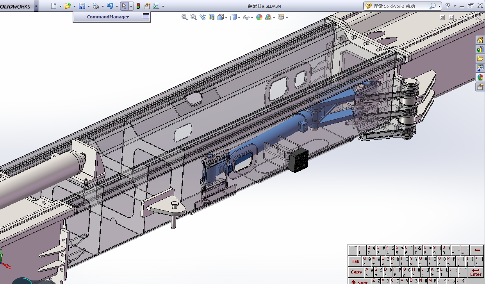
Task: Expand the Help menu dropdown arrow
Action: click(x=454, y=6)
